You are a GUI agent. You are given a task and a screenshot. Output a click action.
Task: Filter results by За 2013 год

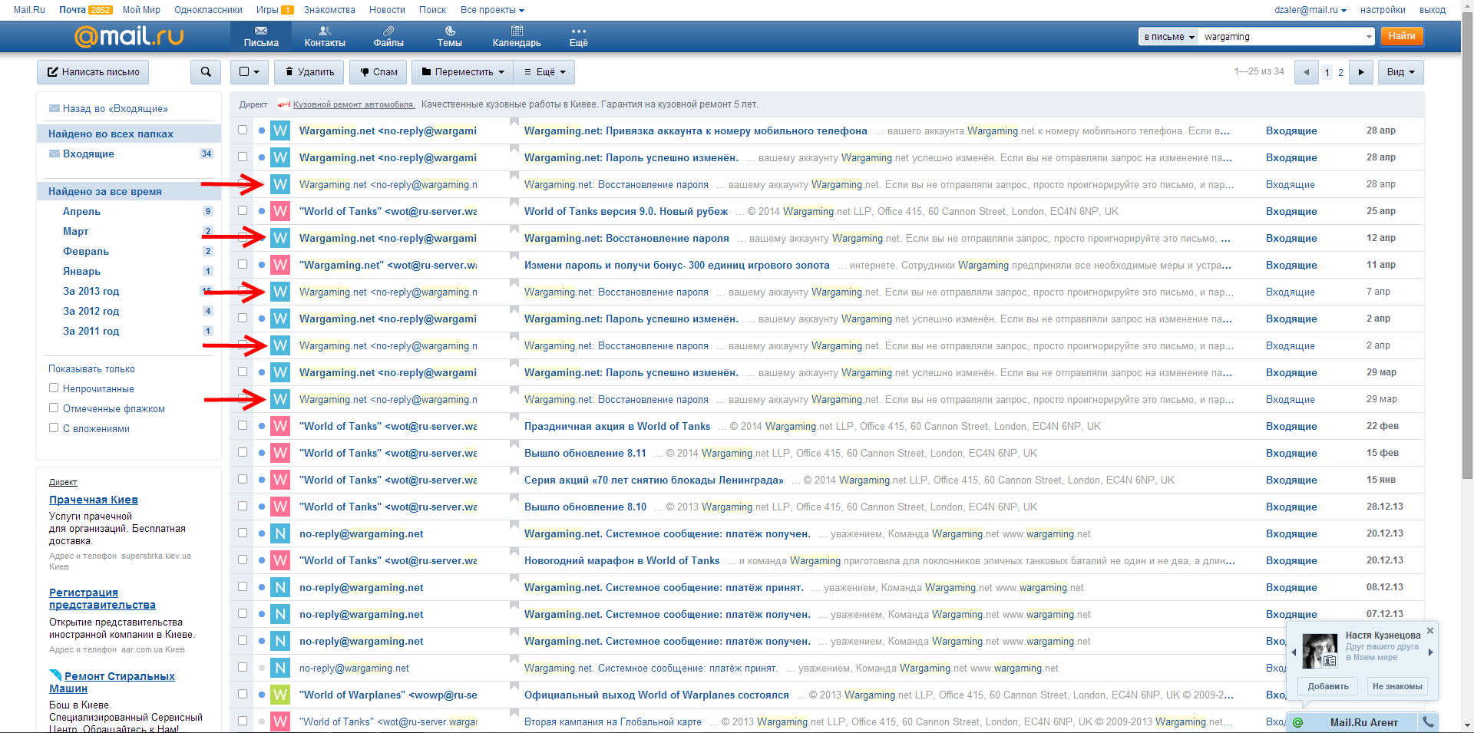point(91,291)
